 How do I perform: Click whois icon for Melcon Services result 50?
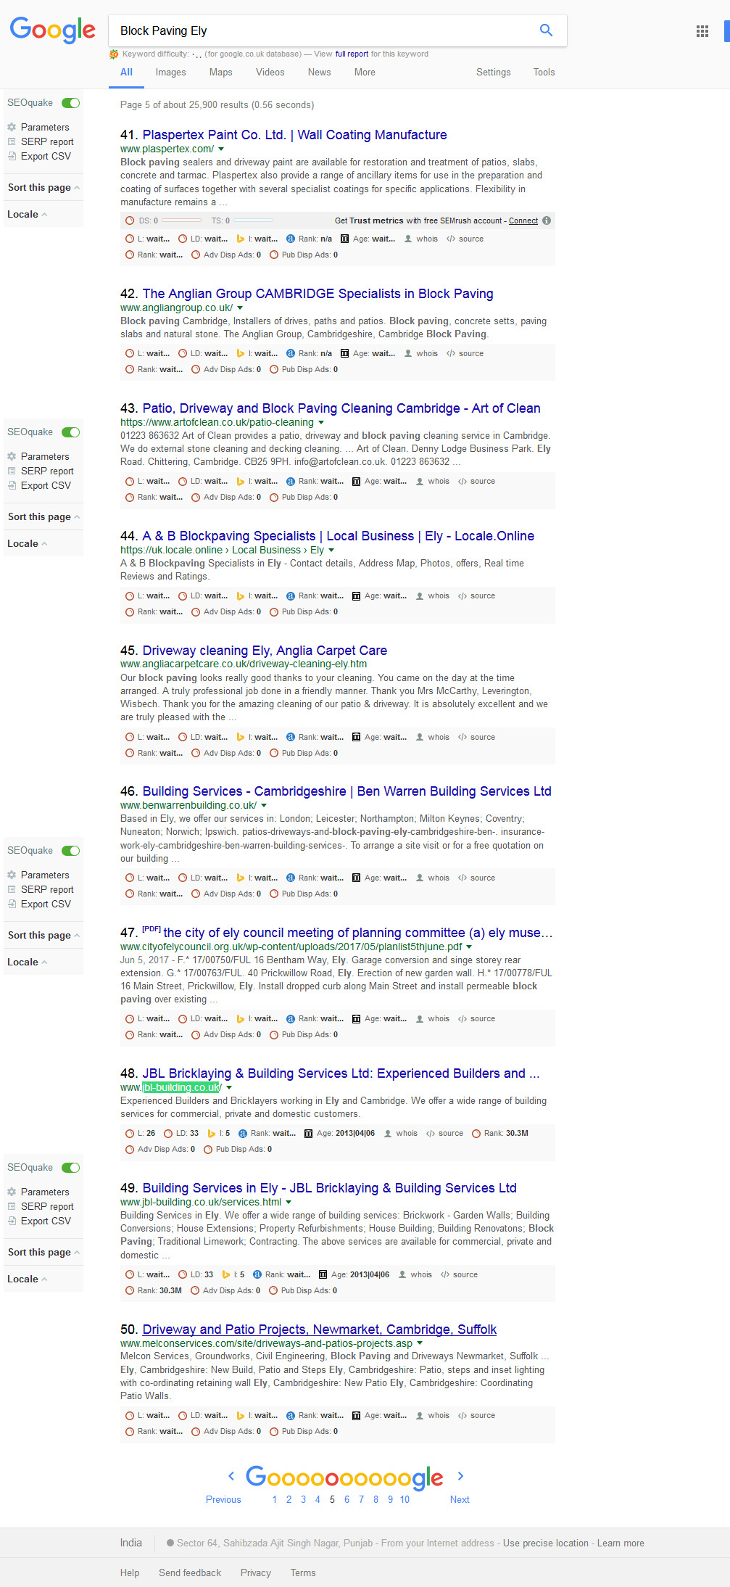[420, 1415]
